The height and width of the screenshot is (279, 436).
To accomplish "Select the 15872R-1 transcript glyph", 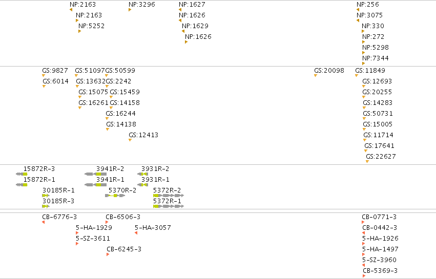I will [x=22, y=185].
